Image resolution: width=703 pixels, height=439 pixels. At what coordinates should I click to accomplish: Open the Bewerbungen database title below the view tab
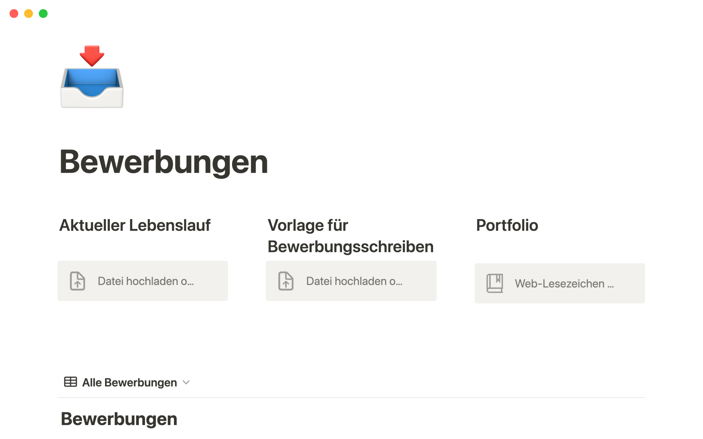119,419
